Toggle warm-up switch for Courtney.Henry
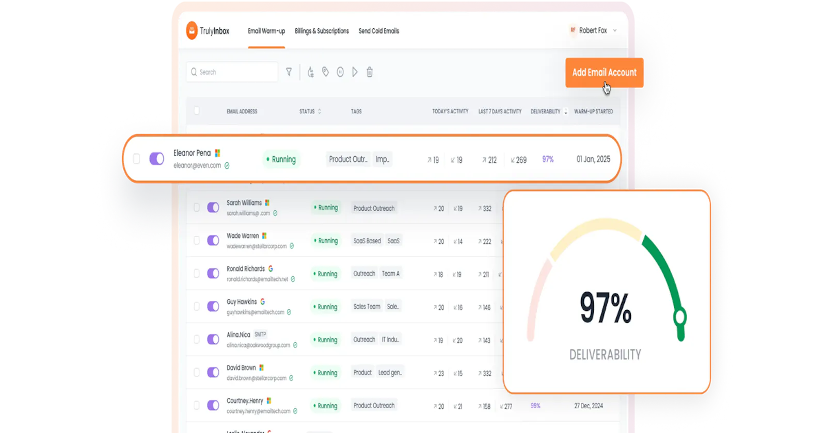This screenshot has width=826, height=433. (x=213, y=405)
